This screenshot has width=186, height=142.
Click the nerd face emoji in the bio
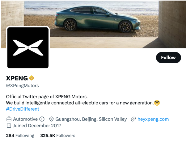(157, 102)
